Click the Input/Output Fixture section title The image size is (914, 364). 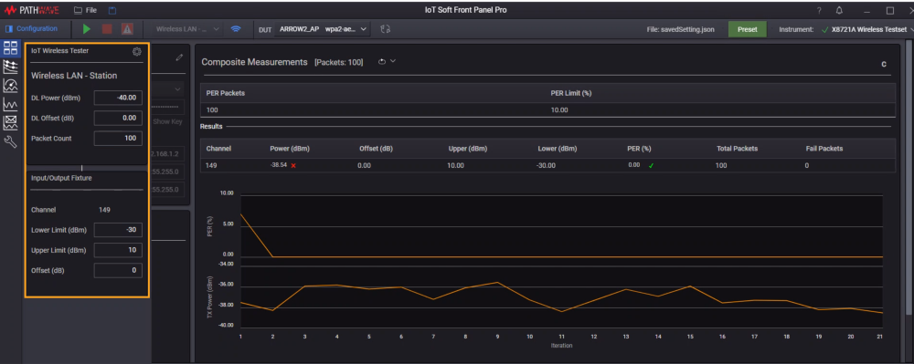point(61,178)
